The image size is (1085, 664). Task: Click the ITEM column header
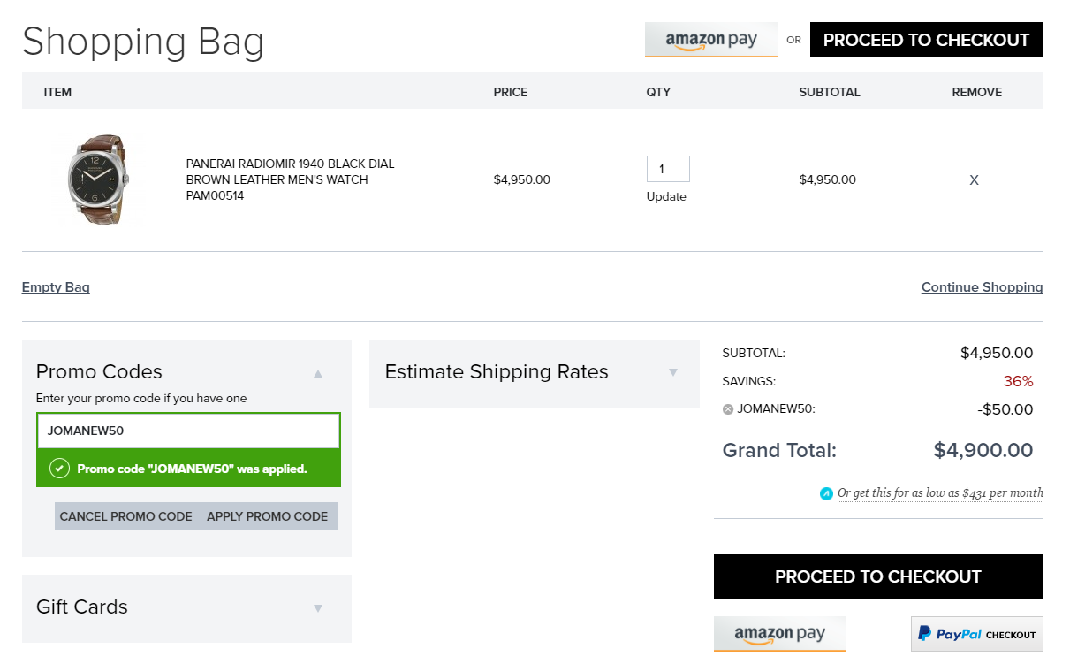click(57, 92)
